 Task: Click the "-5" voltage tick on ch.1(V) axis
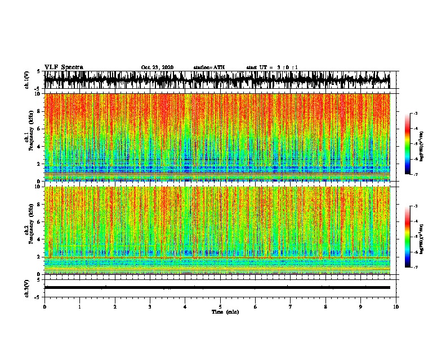(38, 89)
